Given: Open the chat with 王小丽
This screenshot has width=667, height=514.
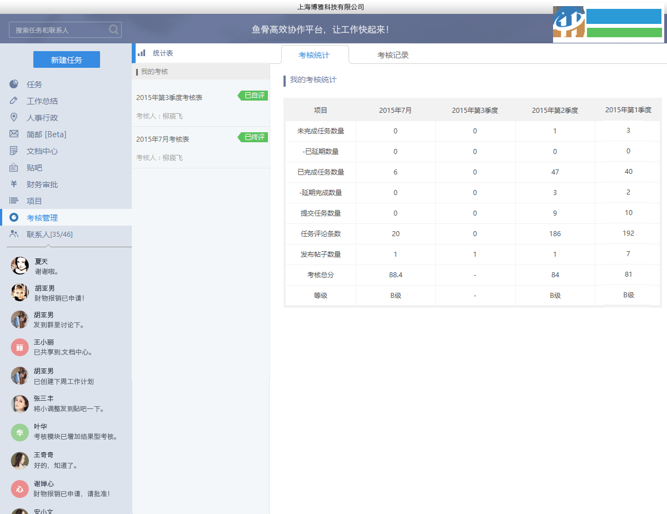Looking at the screenshot, I should tap(20, 347).
